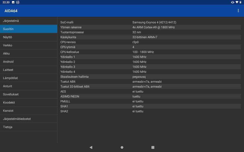Open the Laitteet section
This screenshot has height=152, width=244.
pos(29,70)
